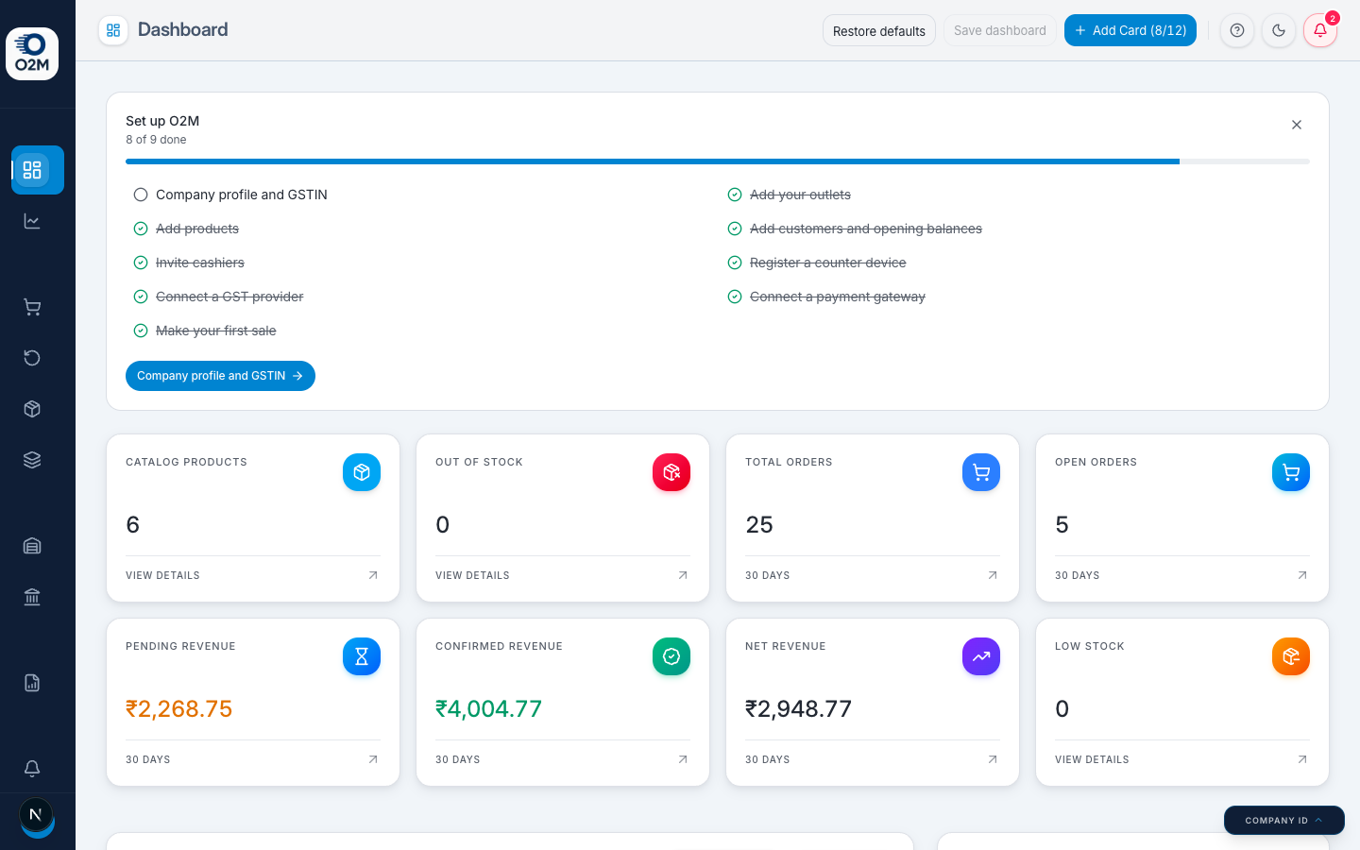Viewport: 1360px width, 850px height.
Task: Open Total Orders card arrow
Action: click(993, 575)
